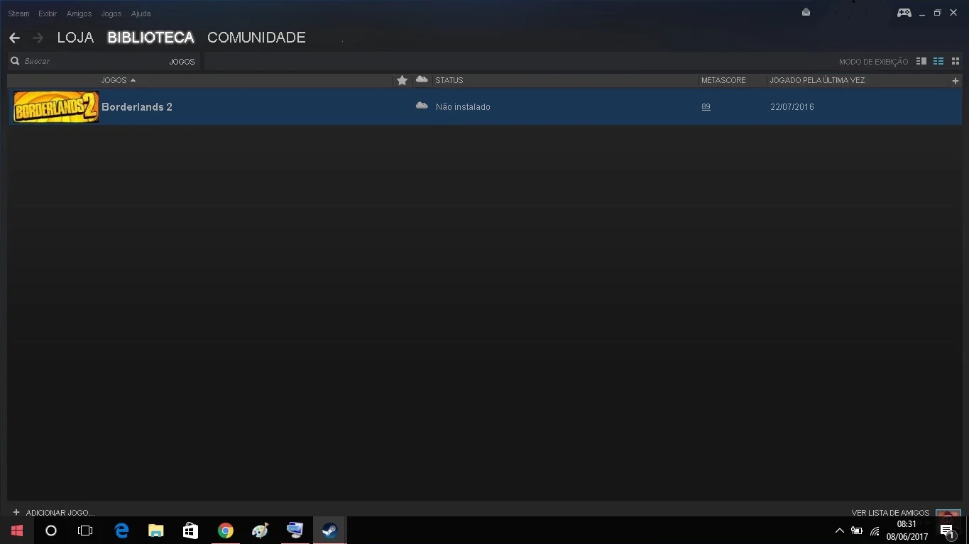Screen dimensions: 969x544
Task: Open File Explorer from the taskbar
Action: pos(156,531)
